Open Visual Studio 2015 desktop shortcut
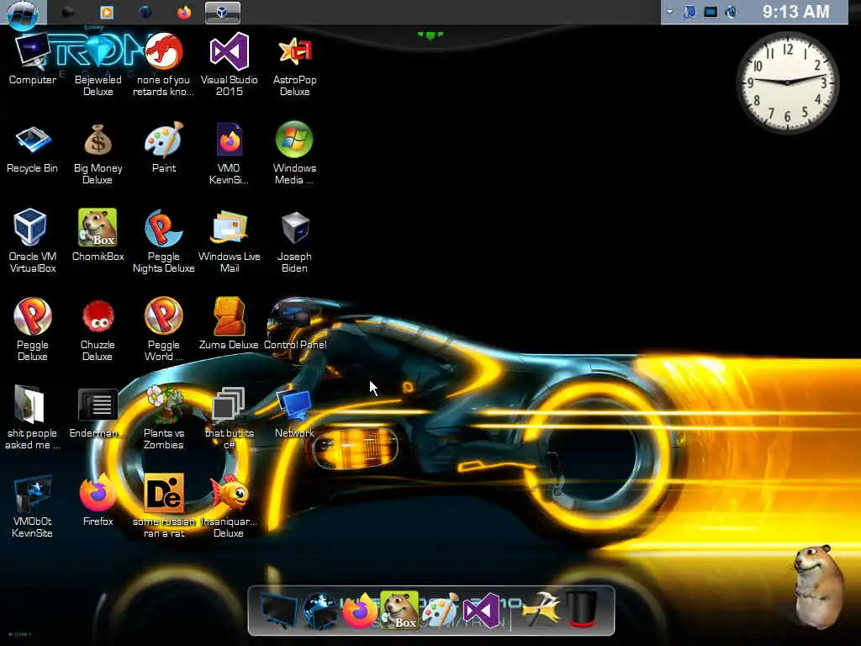The height and width of the screenshot is (646, 861). pyautogui.click(x=229, y=65)
